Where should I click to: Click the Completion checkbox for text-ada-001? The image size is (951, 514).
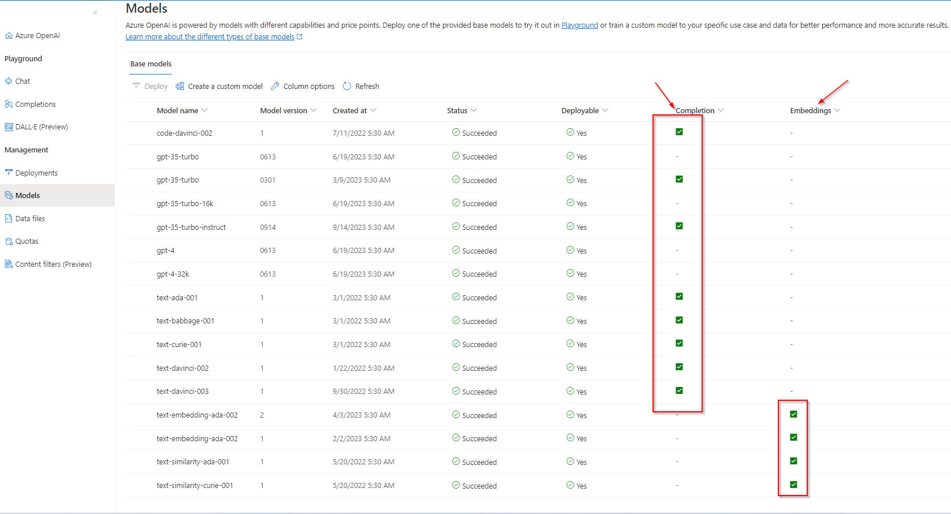pos(679,296)
